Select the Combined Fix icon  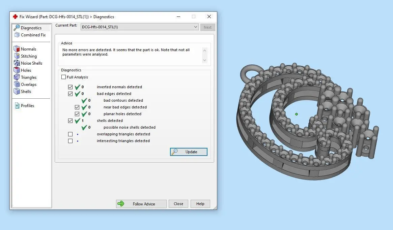(x=17, y=35)
